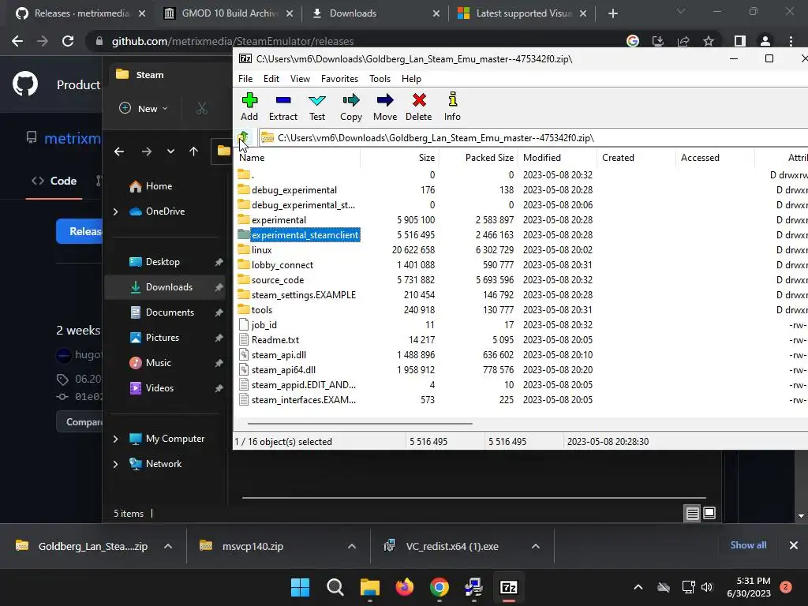Switch Explorer to large thumbnails view
Screen dimensions: 808x606
pyautogui.click(x=709, y=513)
